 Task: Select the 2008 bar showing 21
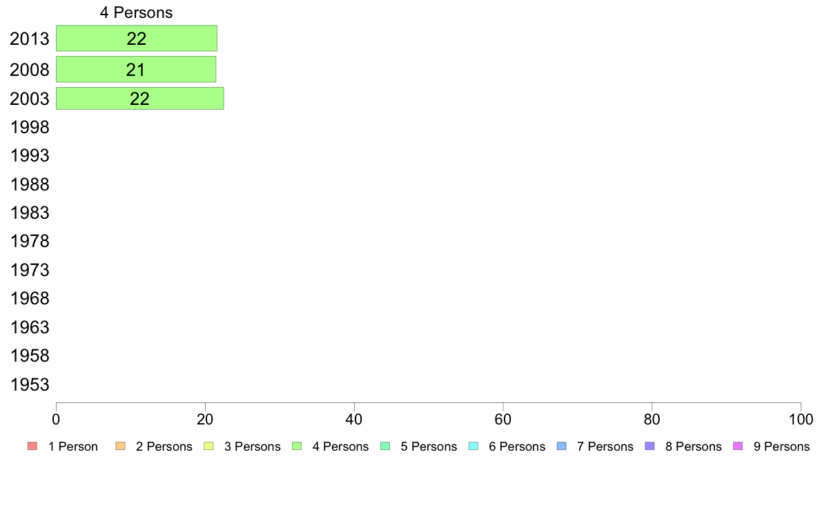click(x=136, y=69)
